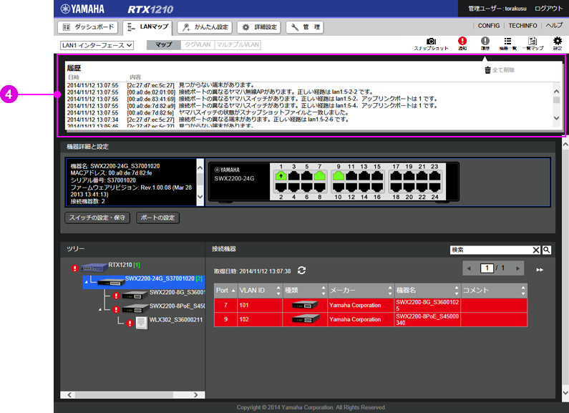569x413 pixels.
Task: Select the Map view toggle
Action: coord(163,45)
